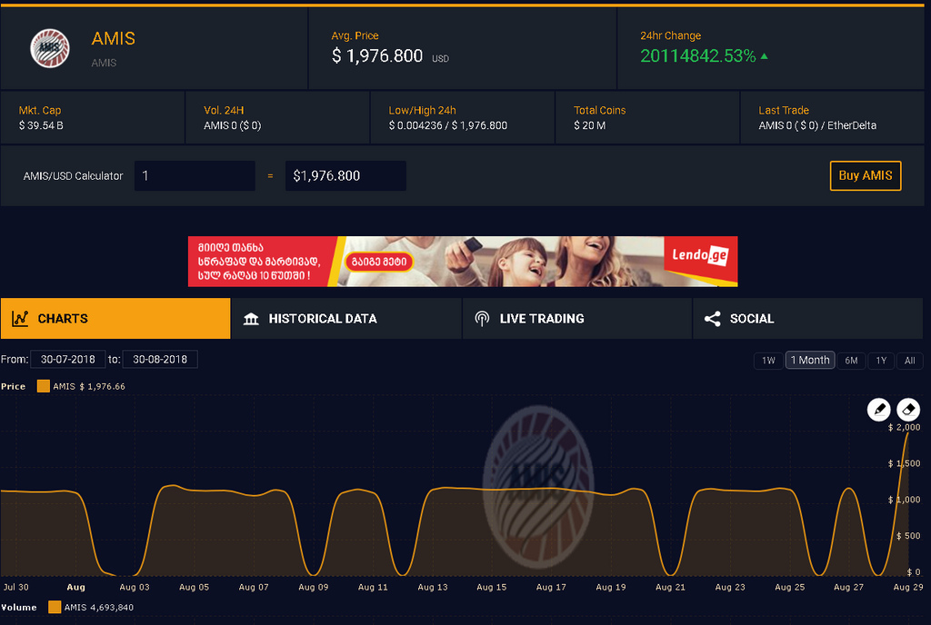Open the Lendo.ge banner advertisement

click(x=463, y=262)
